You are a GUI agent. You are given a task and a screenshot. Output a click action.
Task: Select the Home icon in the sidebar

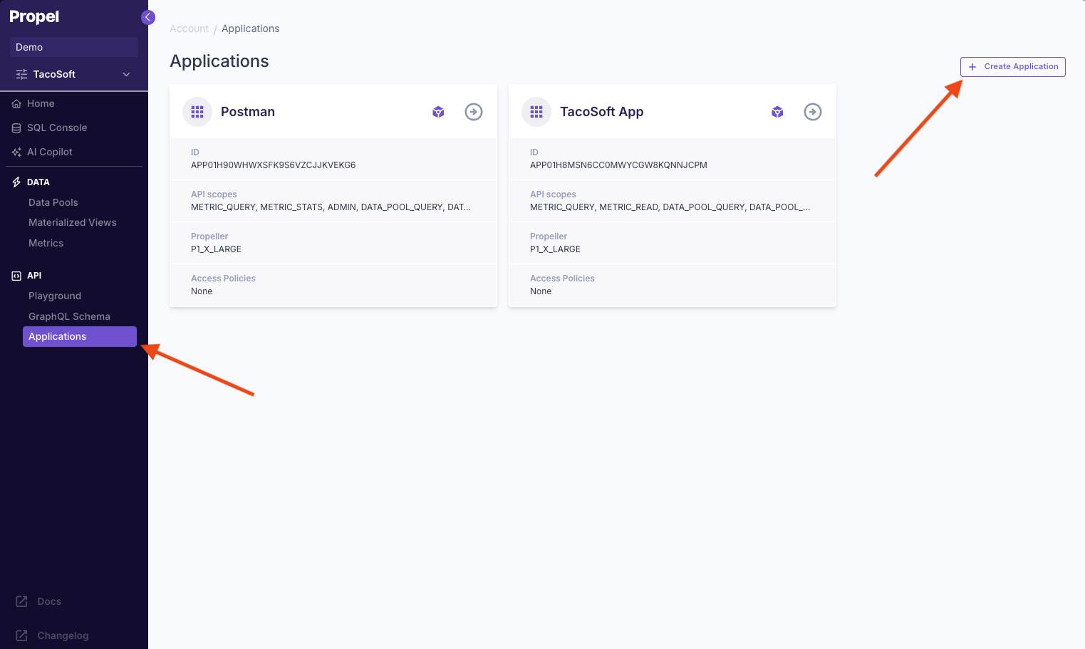tap(16, 103)
